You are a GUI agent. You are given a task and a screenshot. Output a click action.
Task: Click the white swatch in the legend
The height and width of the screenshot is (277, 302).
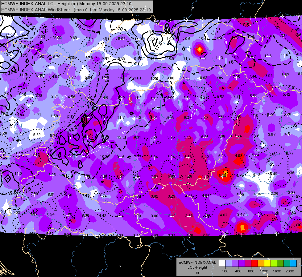pyautogui.click(x=222, y=263)
